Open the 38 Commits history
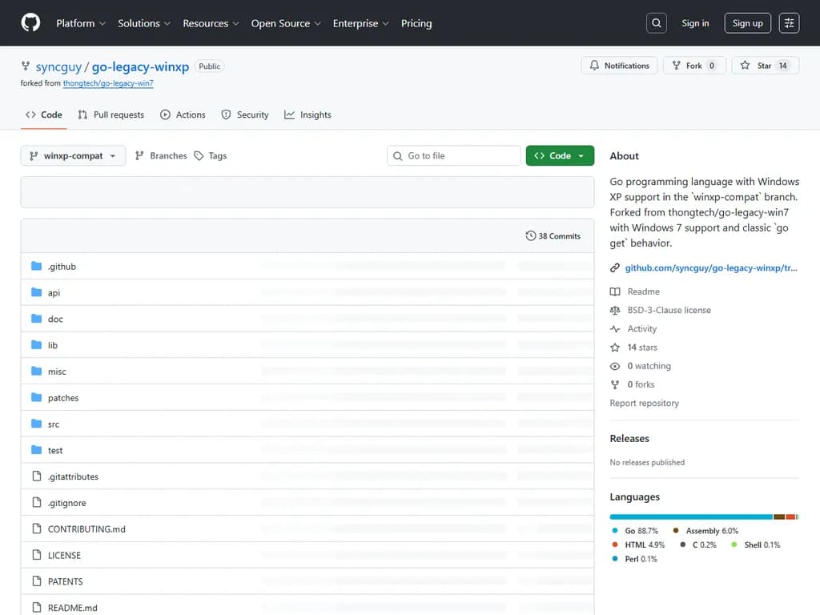The height and width of the screenshot is (615, 820). tap(553, 236)
